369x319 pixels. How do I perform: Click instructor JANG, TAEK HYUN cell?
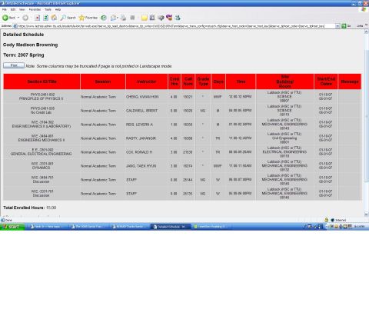coord(147,166)
